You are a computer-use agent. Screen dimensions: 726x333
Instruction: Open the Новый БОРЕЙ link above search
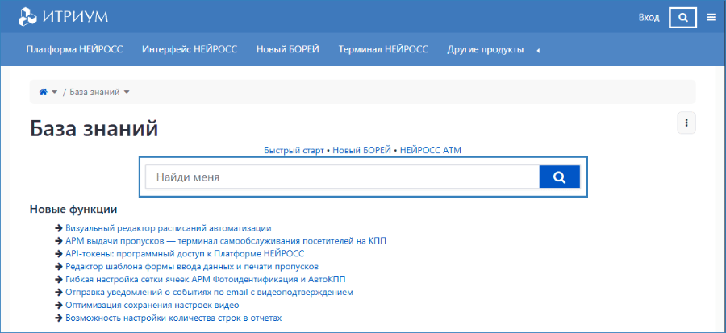coord(362,150)
